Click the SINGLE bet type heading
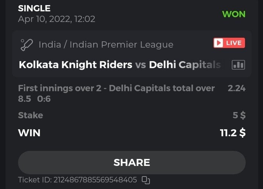Screen dimensions: 263x189 34,8
